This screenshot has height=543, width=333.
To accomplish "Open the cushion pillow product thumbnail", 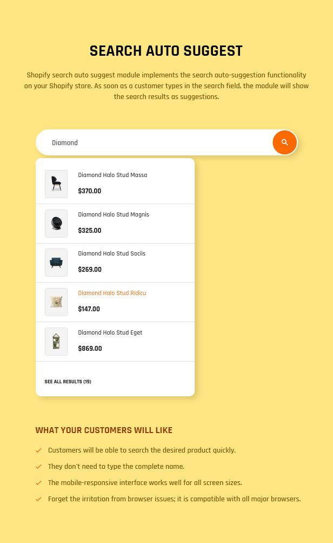I will coord(56,302).
